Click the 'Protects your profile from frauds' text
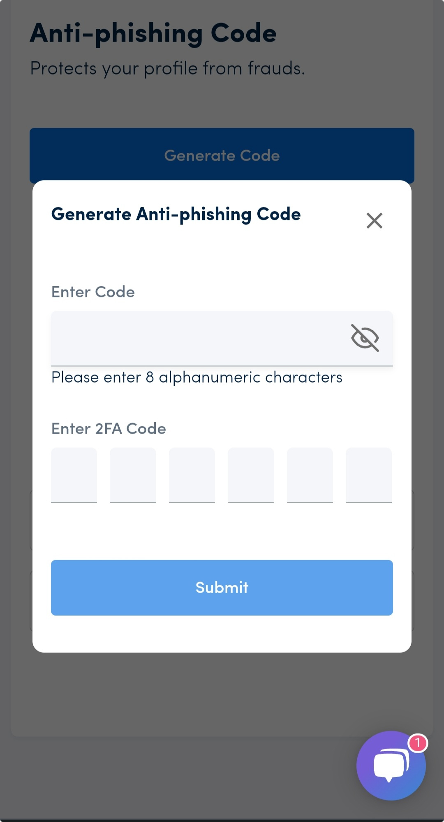This screenshot has width=444, height=822. point(167,68)
